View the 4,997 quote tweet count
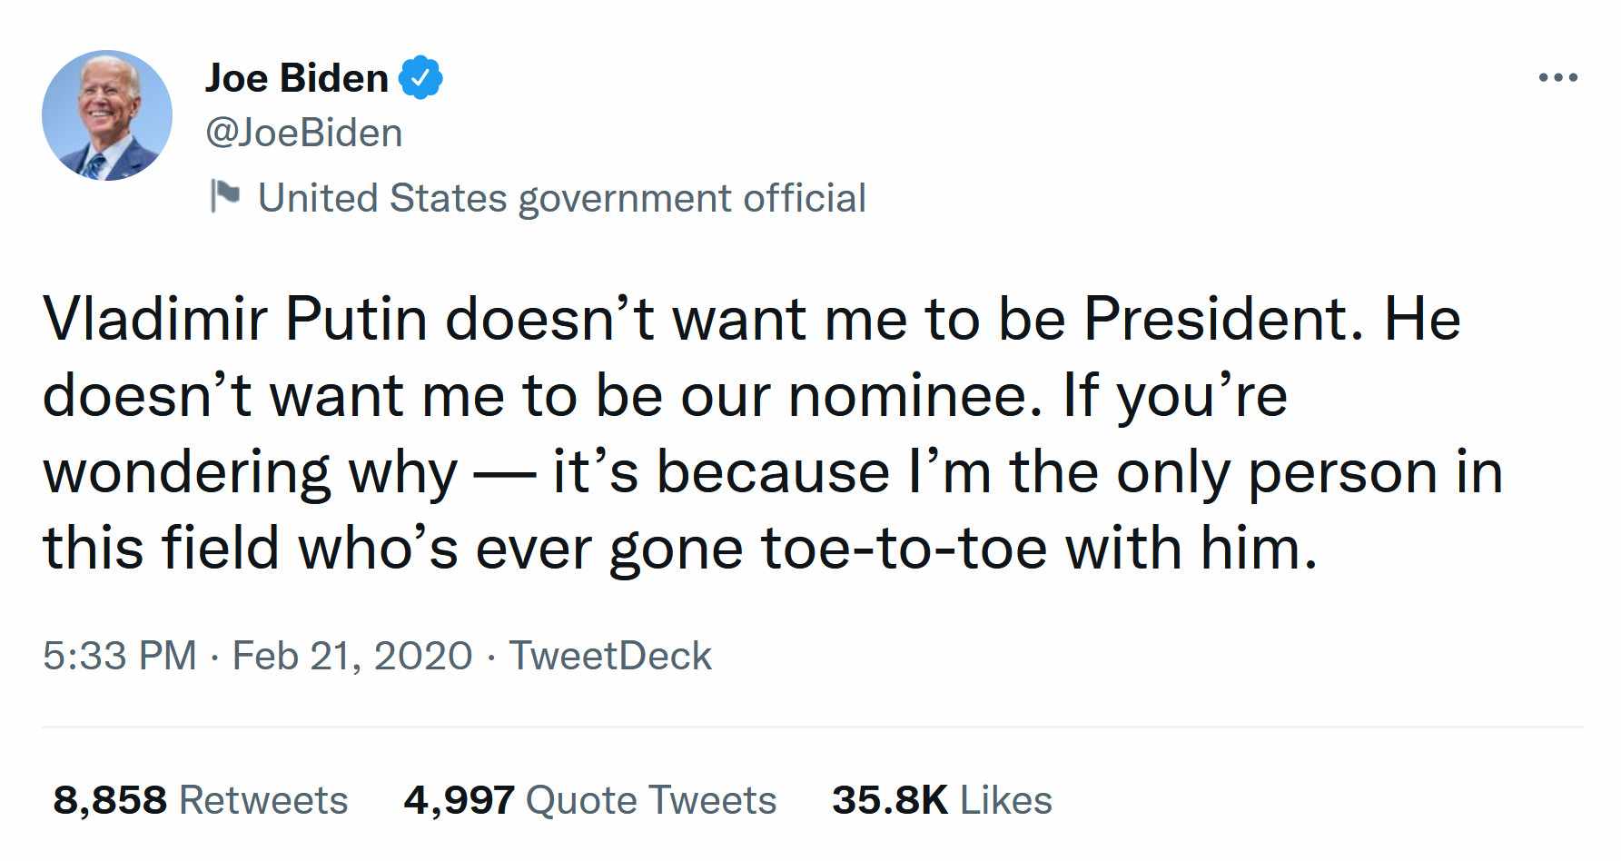This screenshot has width=1621, height=861. pos(460,800)
